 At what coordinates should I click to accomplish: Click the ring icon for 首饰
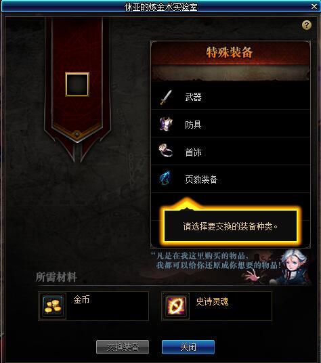pos(166,150)
